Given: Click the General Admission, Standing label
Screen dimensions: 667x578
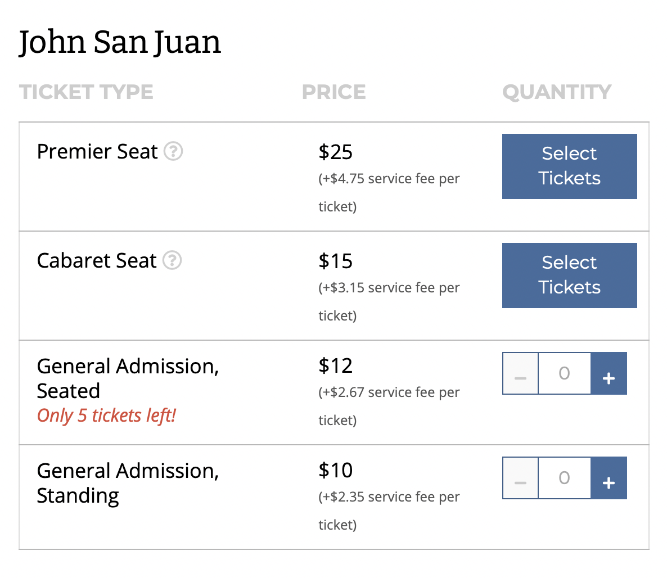Looking at the screenshot, I should coord(128,483).
